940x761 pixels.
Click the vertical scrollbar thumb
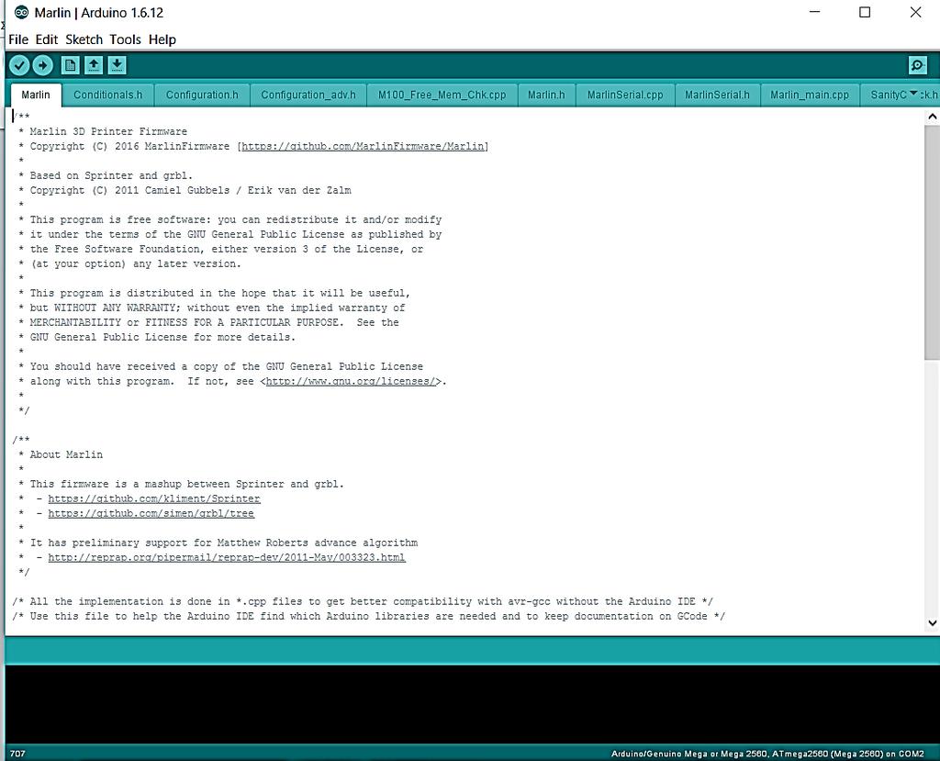(x=932, y=243)
